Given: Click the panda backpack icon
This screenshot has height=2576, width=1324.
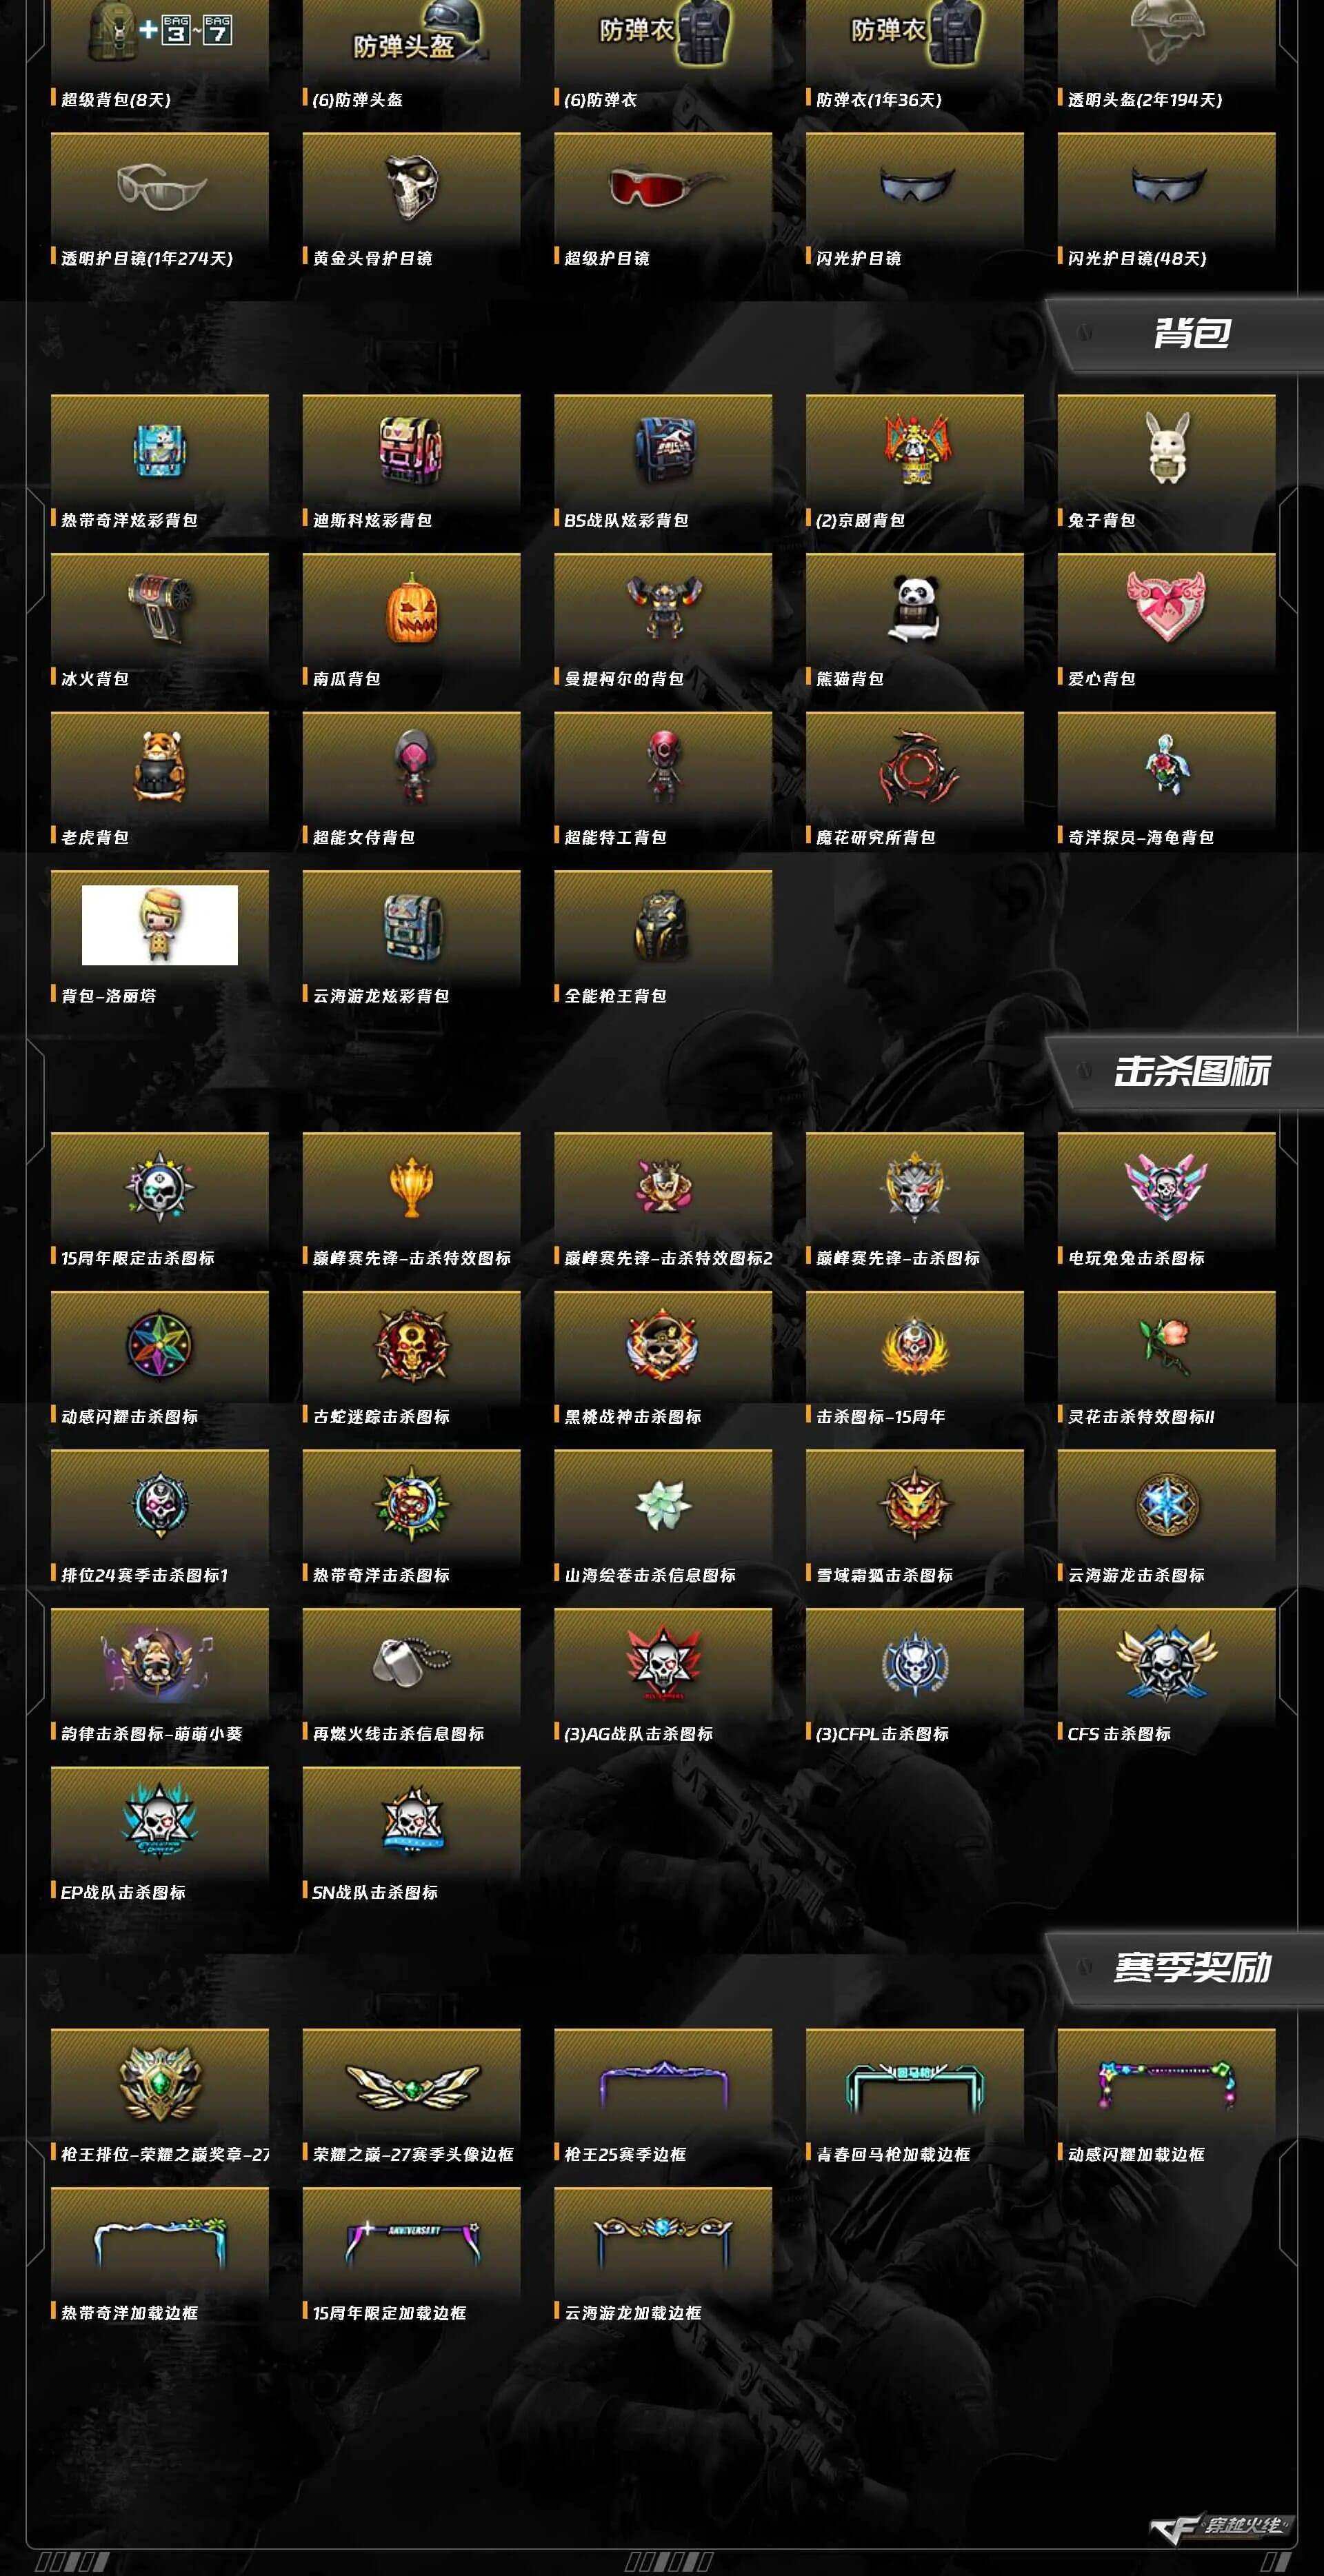Looking at the screenshot, I should point(915,608).
